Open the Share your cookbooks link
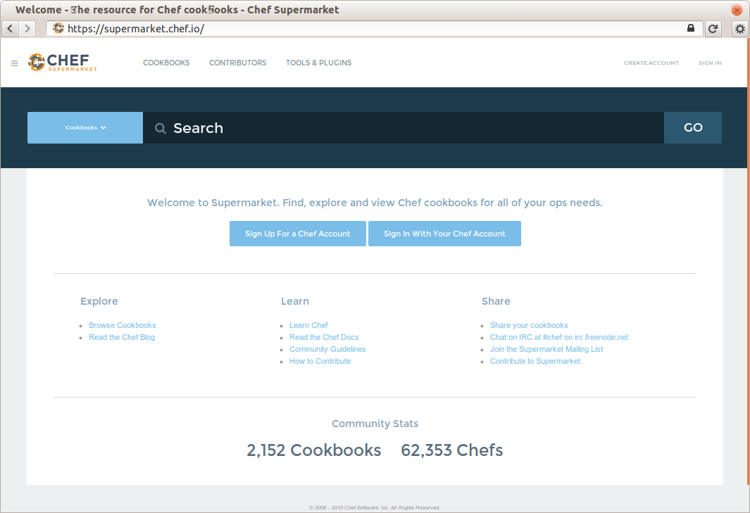Screen dimensions: 750x513 pos(529,325)
